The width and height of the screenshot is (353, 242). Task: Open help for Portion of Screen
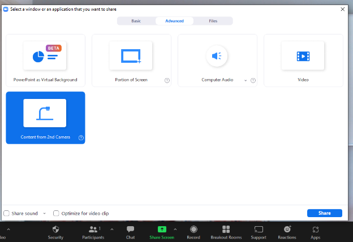pyautogui.click(x=167, y=80)
